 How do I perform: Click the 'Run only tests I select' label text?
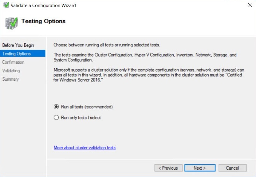[x=81, y=118]
